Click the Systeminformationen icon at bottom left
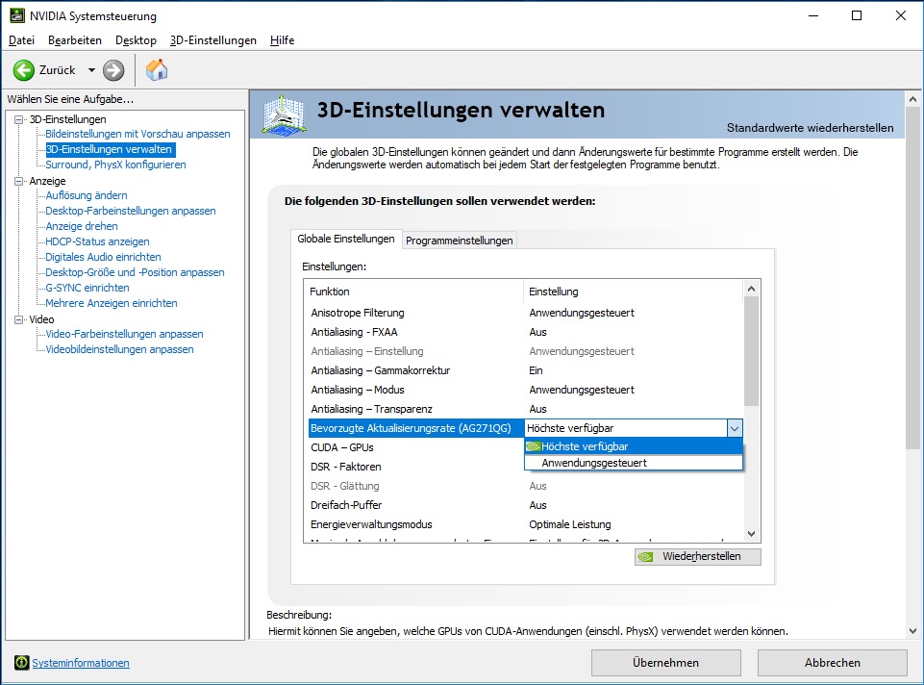The width and height of the screenshot is (924, 685). (21, 663)
